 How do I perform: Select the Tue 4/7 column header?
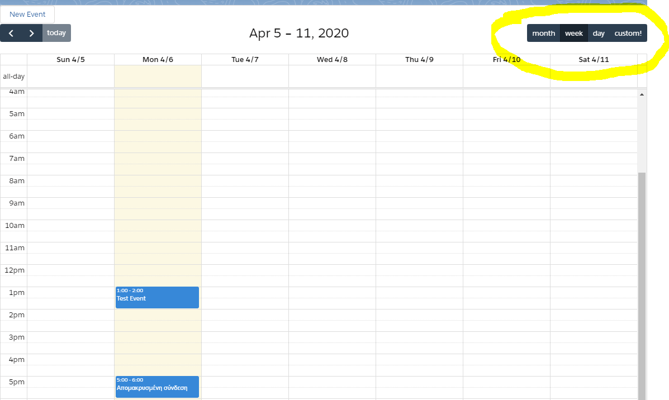[x=245, y=59]
